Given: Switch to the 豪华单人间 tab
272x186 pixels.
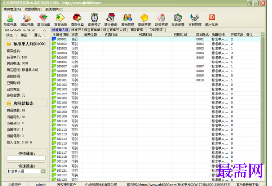Looking at the screenshot, I should 99,30.
